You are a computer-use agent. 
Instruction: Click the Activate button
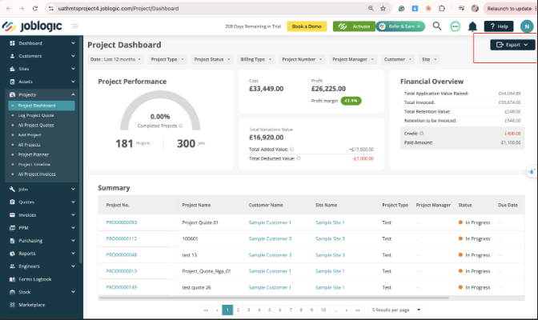[x=354, y=26]
